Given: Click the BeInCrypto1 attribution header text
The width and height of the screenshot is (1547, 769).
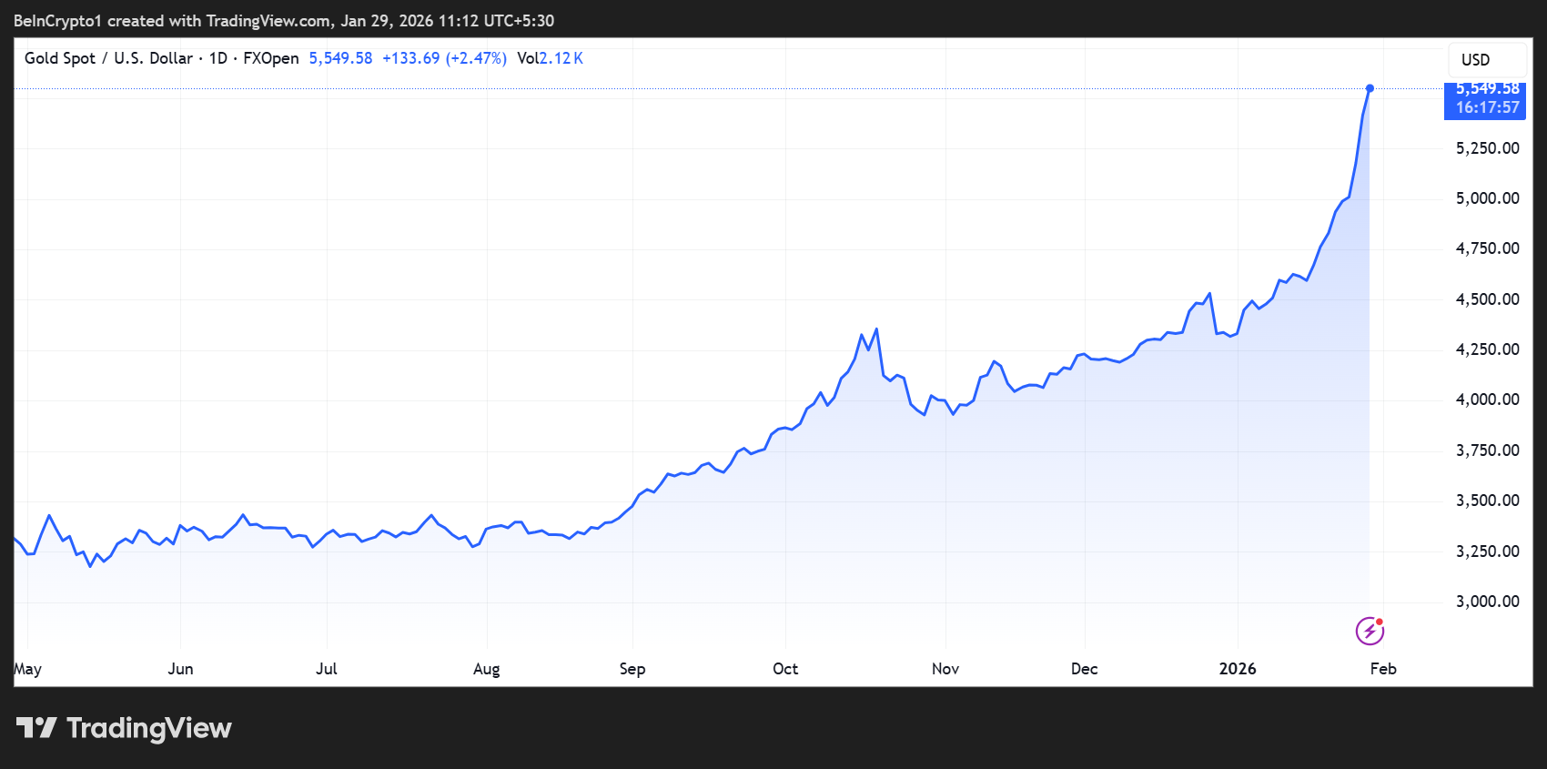Looking at the screenshot, I should 283,21.
